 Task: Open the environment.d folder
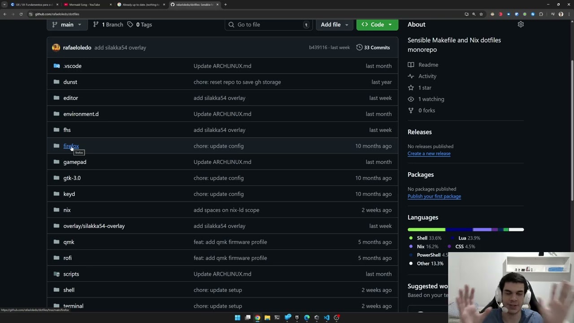81,114
